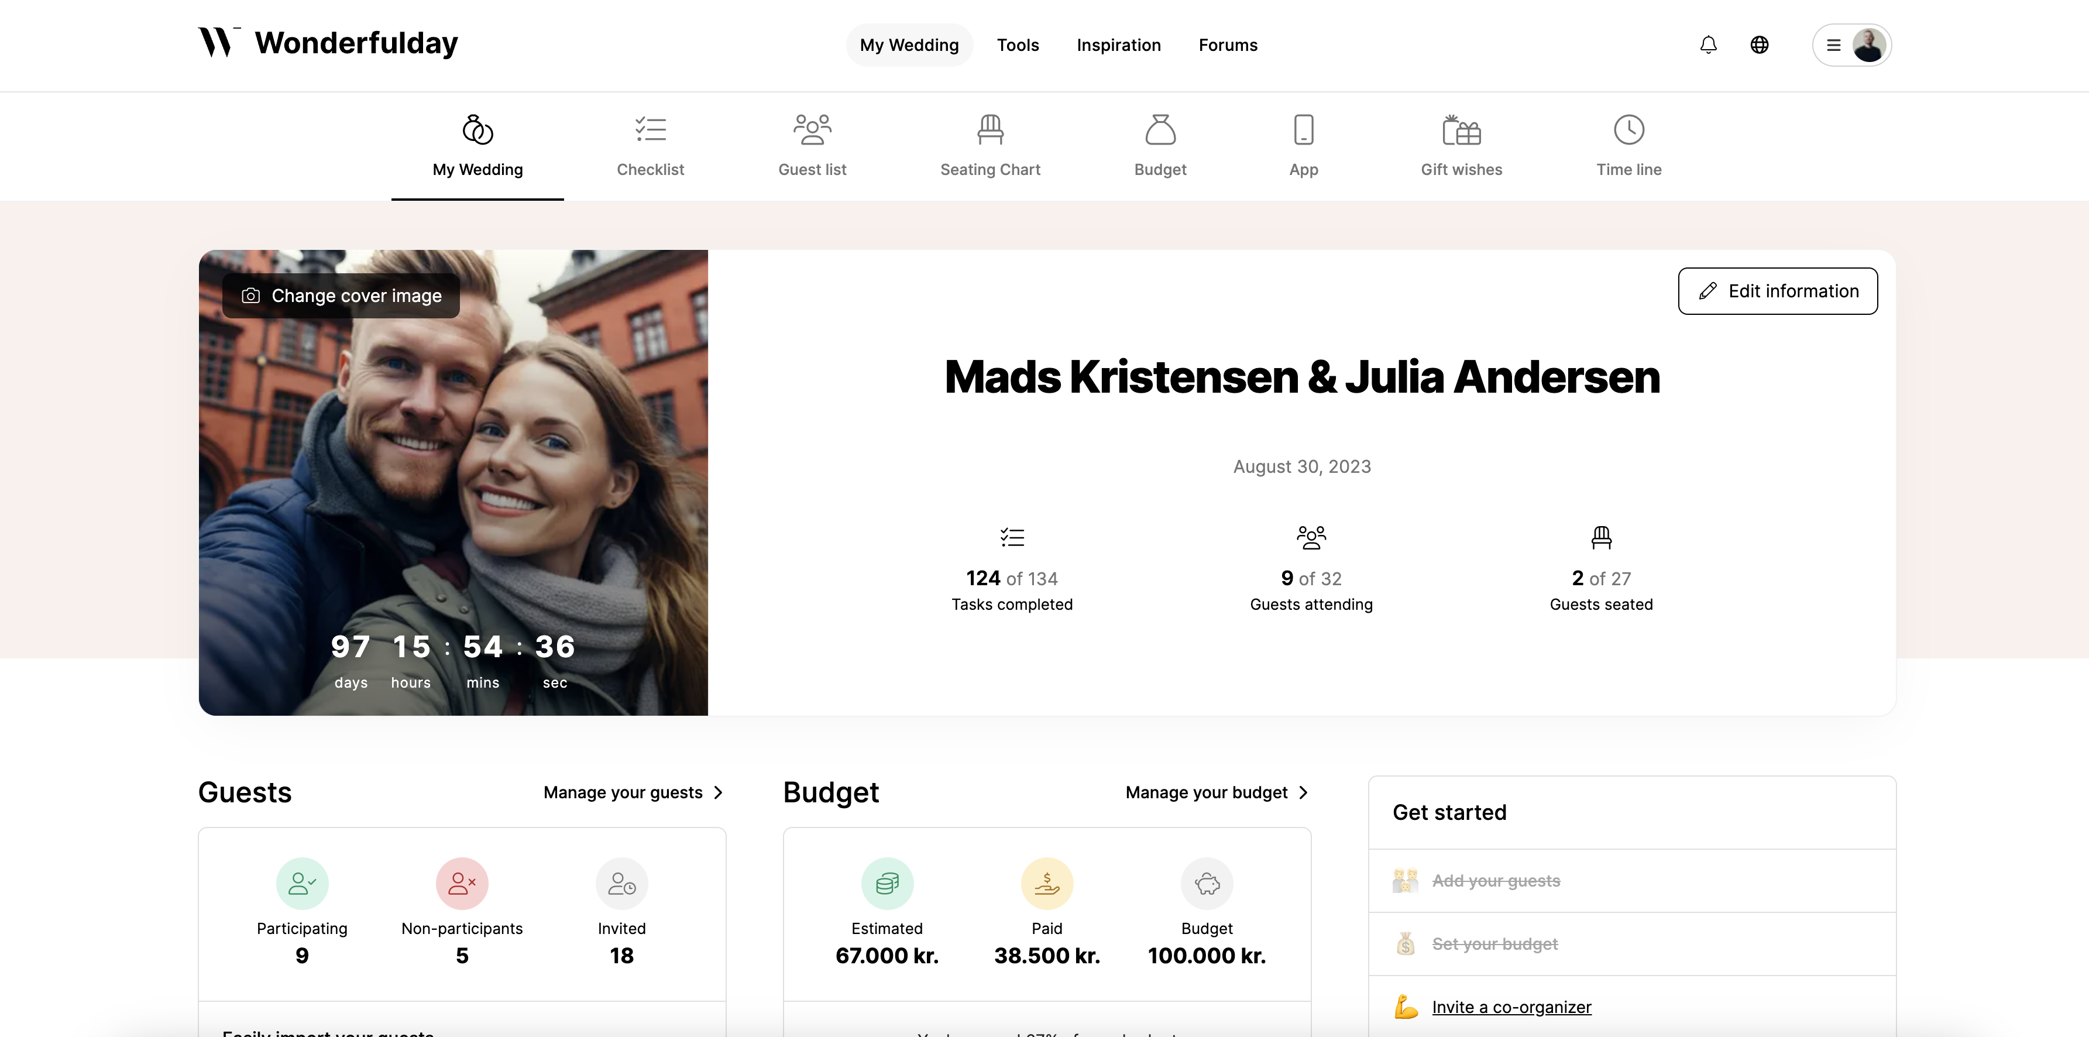Image resolution: width=2089 pixels, height=1037 pixels.
Task: Click the couple cover photo
Action: point(452,482)
